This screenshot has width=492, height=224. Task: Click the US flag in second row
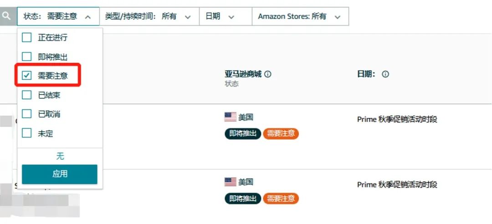pos(230,182)
